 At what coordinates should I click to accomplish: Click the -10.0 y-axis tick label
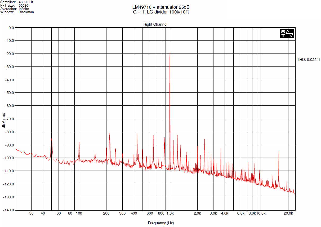(x=10, y=41)
